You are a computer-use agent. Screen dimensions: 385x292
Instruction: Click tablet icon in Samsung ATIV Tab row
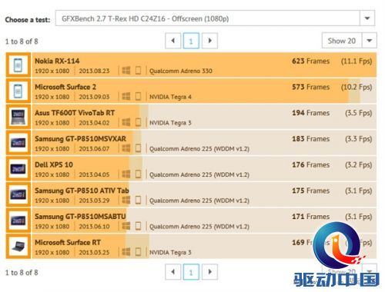138,200
